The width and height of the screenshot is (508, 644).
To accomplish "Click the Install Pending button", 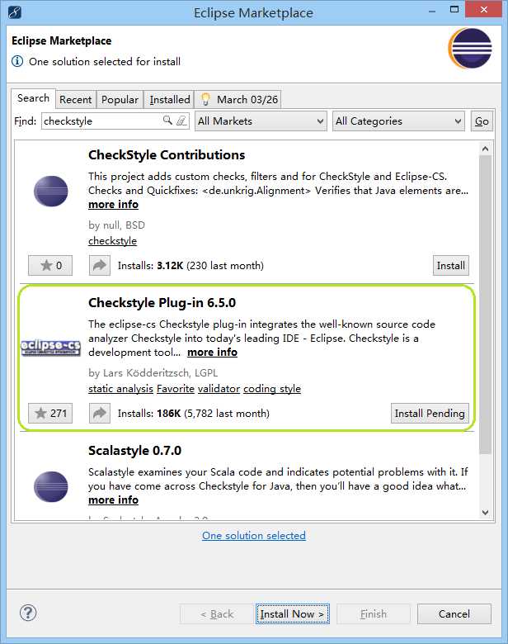I will (430, 413).
